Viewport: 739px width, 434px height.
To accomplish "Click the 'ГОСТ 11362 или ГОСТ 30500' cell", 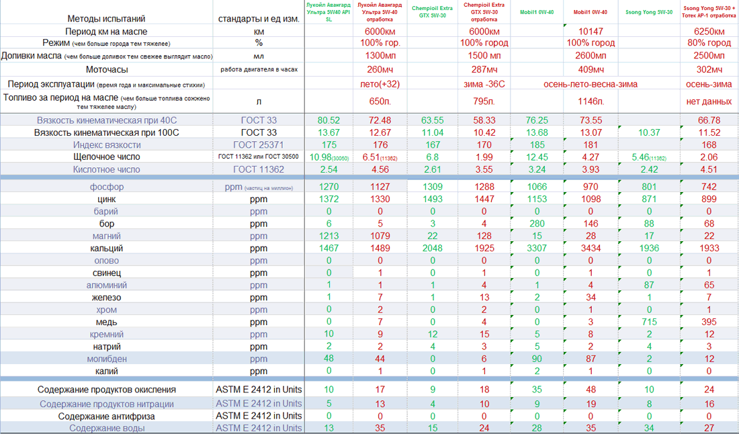I will click(x=259, y=157).
